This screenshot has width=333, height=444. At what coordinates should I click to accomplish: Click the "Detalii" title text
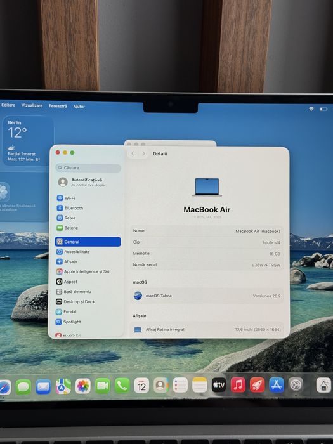160,153
